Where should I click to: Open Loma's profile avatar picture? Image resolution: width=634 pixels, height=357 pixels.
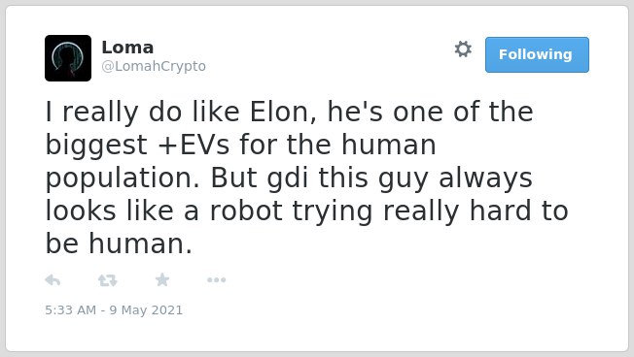tap(68, 58)
